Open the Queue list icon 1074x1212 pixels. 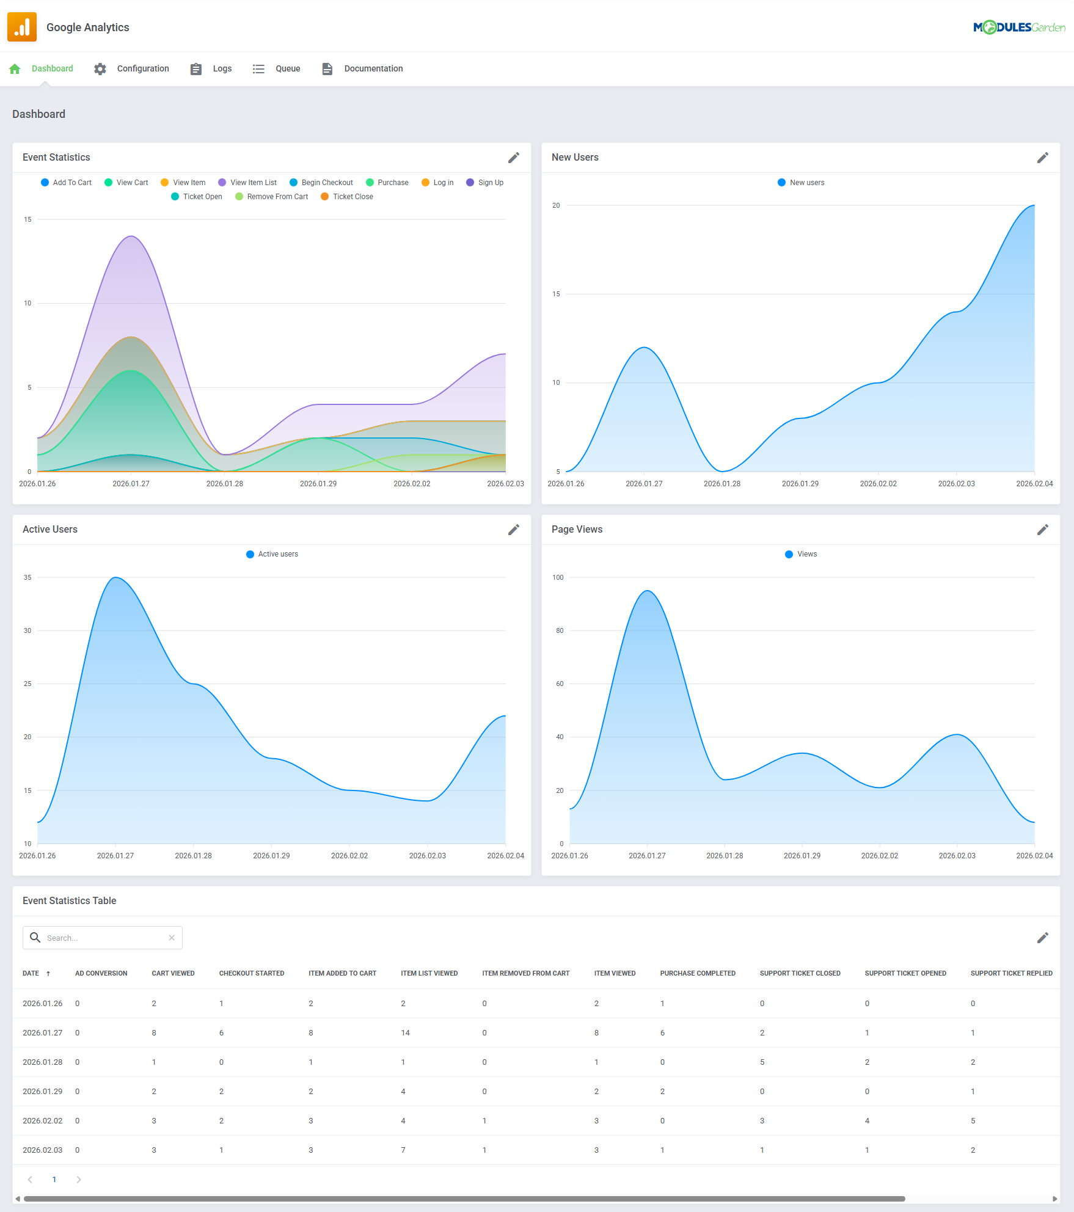pyautogui.click(x=258, y=68)
